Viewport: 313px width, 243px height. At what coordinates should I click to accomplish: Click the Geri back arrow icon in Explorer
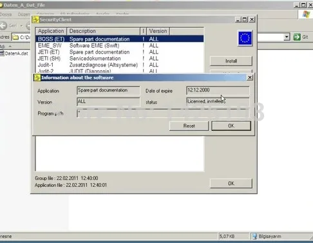[3, 26]
